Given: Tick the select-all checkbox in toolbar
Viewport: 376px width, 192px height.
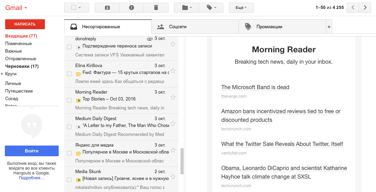Looking at the screenshot, I should coord(74,8).
